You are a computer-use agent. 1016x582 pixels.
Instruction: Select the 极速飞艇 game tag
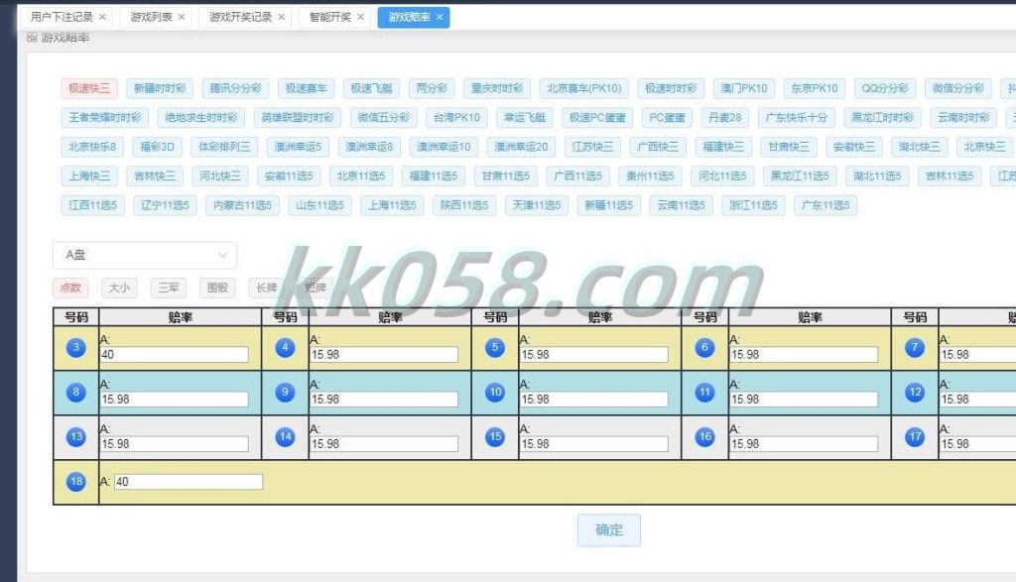click(371, 88)
